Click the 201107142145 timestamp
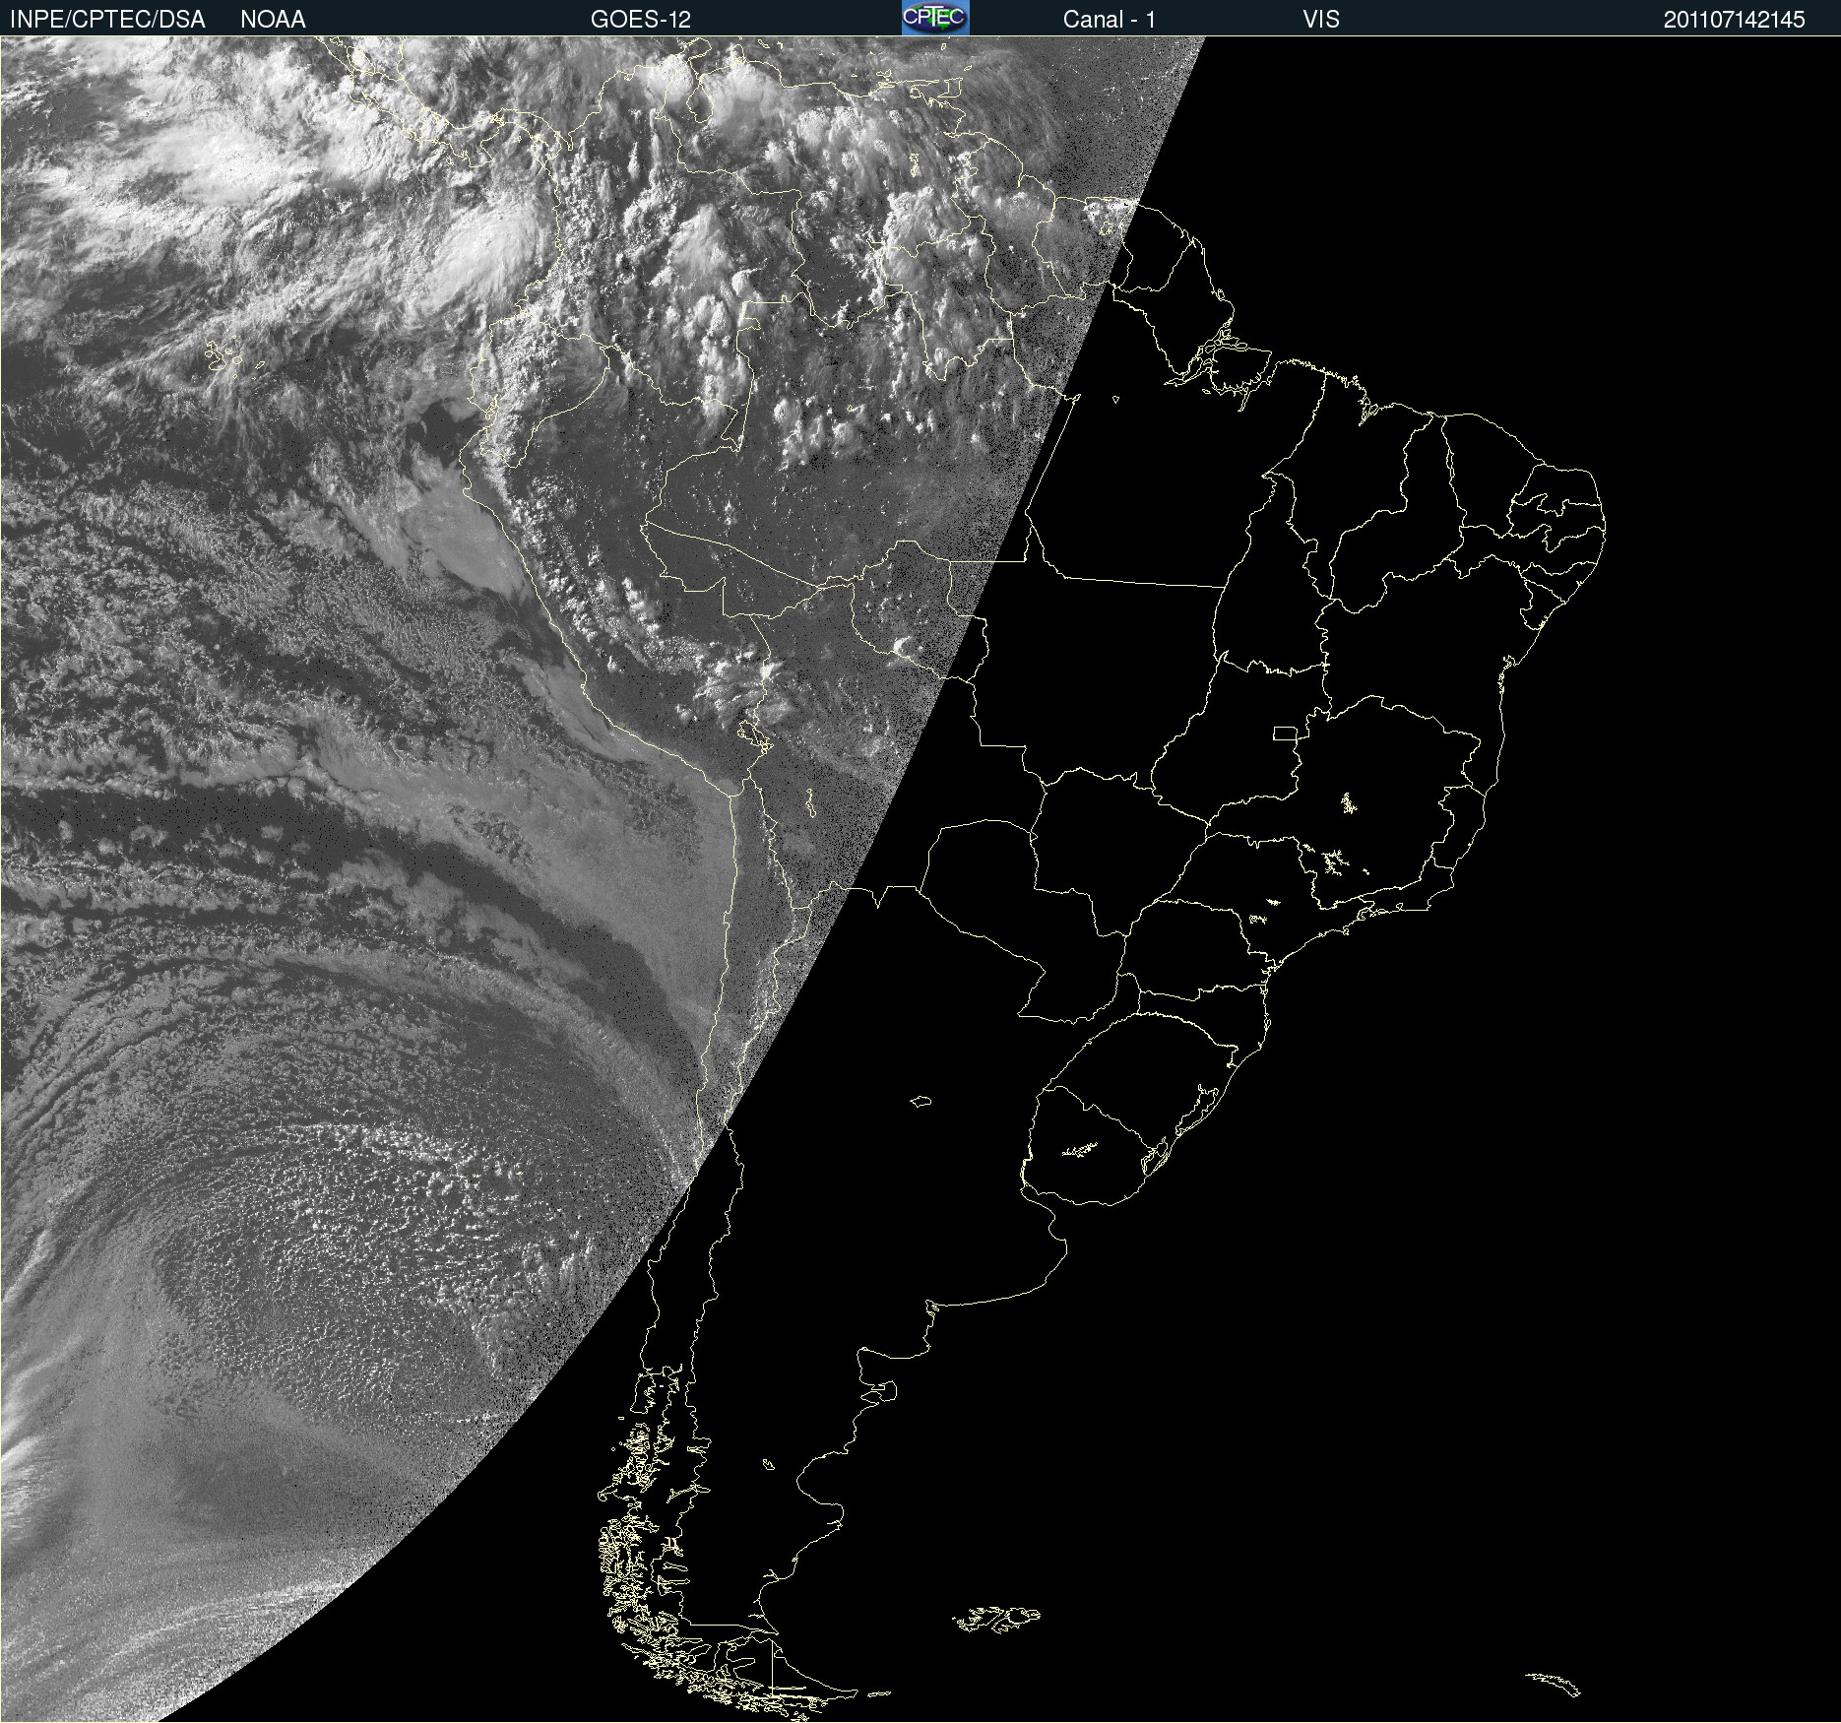This screenshot has width=1841, height=1723. (x=1735, y=19)
